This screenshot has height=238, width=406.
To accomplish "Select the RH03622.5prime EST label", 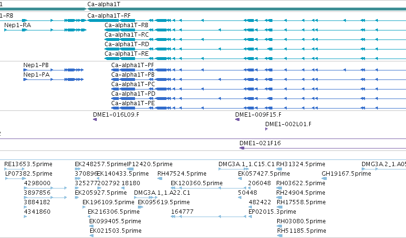I will [301, 183].
